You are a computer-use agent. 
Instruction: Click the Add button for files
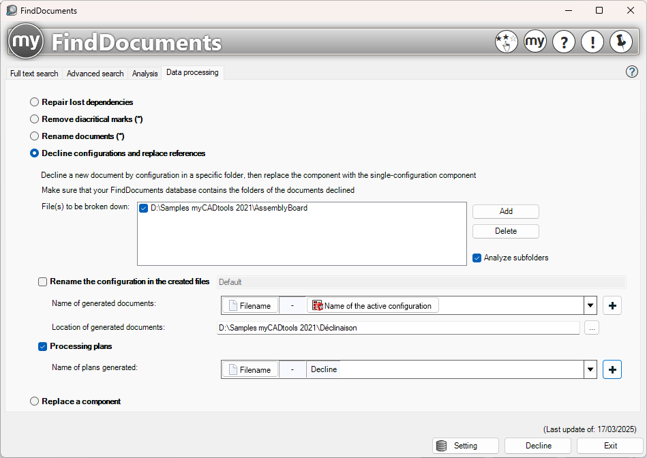coord(505,211)
